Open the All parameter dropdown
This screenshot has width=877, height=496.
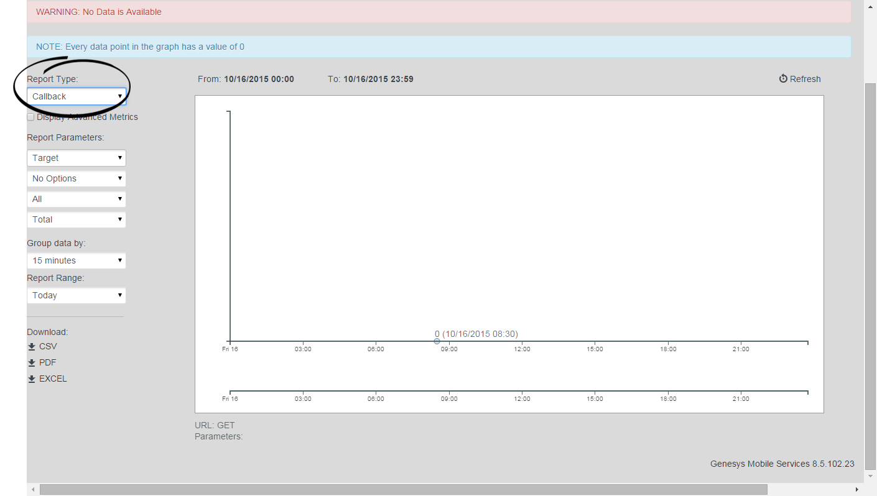76,199
